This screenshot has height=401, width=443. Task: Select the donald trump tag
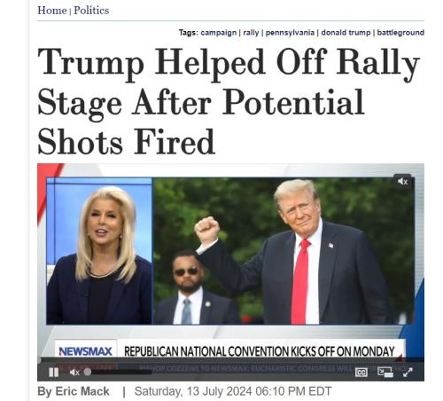346,33
